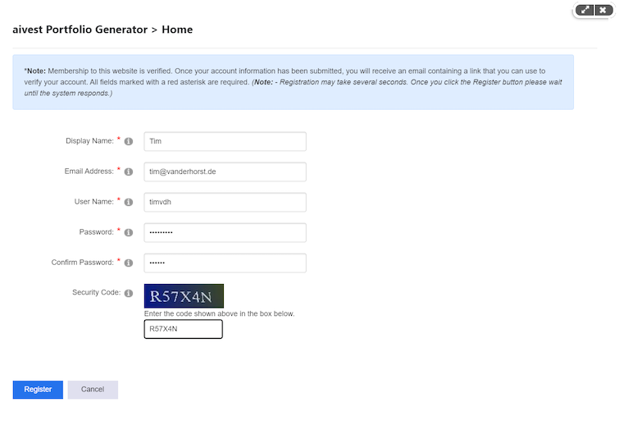Image resolution: width=619 pixels, height=448 pixels.
Task: Click the Confirm Password info icon
Action: 129,263
